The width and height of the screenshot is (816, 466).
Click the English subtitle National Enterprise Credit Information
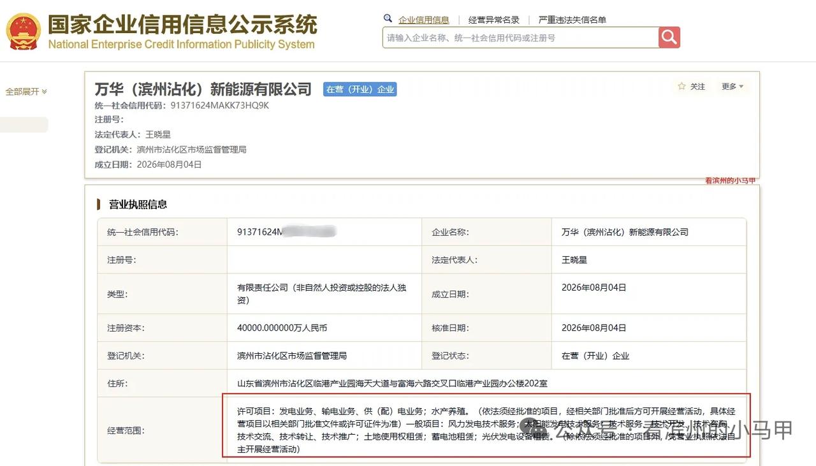pyautogui.click(x=181, y=45)
